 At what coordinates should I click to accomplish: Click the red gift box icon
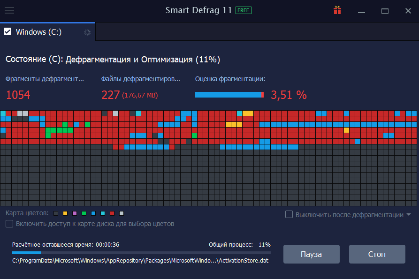coord(337,10)
